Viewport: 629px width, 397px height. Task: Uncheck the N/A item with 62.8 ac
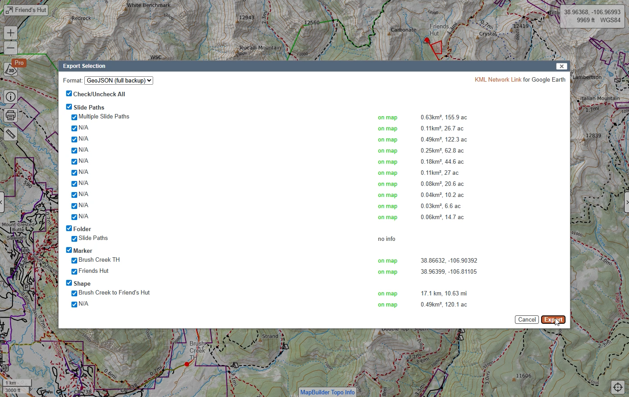coord(74,151)
